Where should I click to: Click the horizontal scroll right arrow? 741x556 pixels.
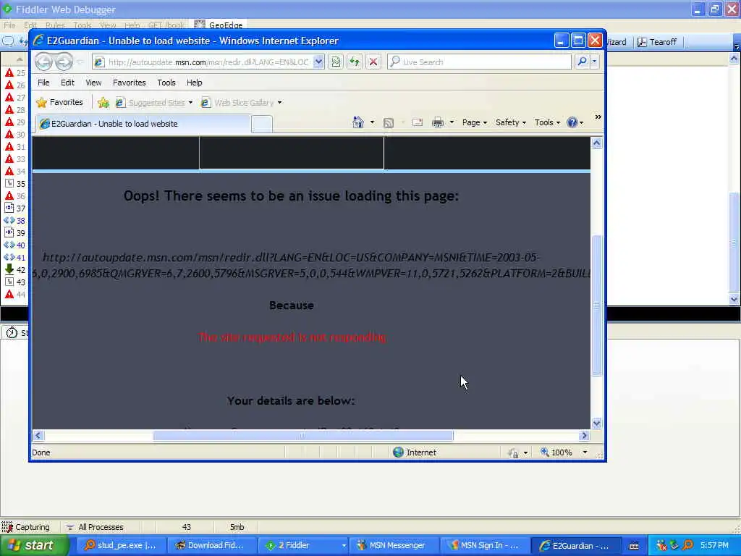[x=585, y=435]
